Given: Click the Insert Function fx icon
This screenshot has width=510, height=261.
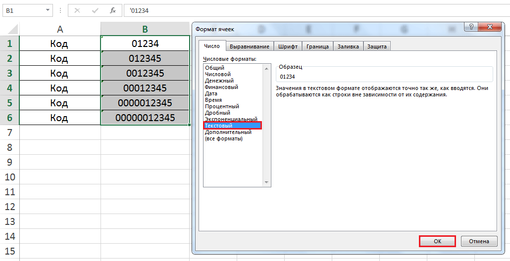Looking at the screenshot, I should [112, 10].
